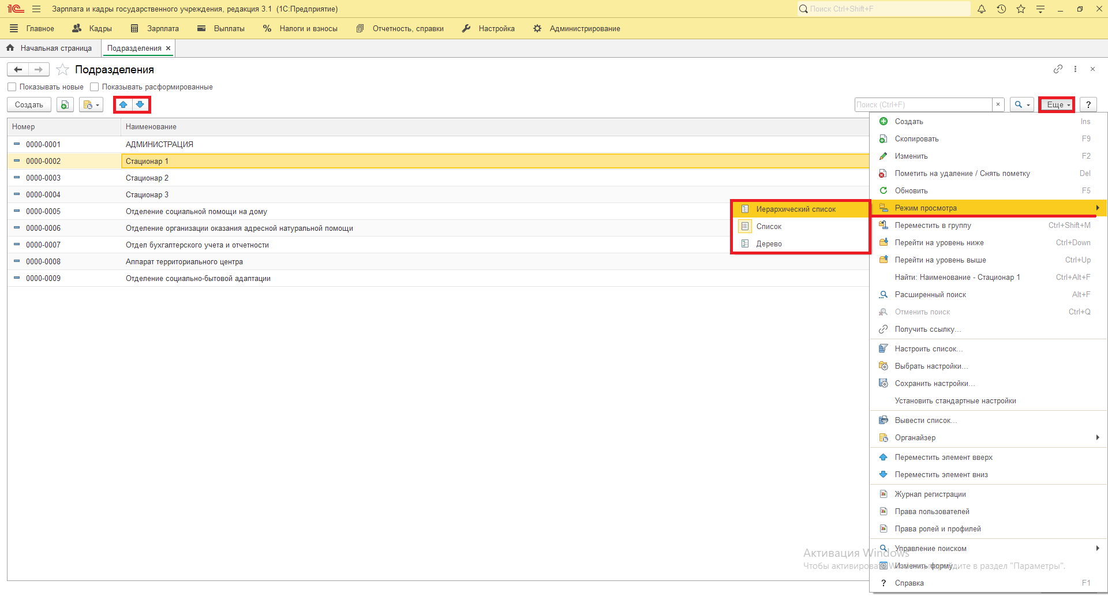Select Перейти на уровень выше
1108x596 pixels.
[x=988, y=260]
